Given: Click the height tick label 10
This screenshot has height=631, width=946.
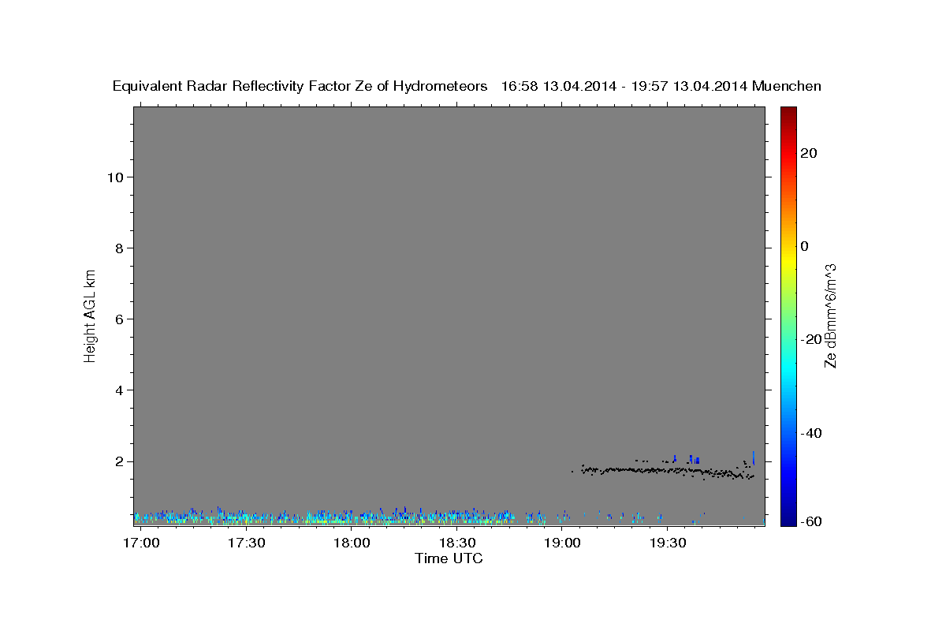Looking at the screenshot, I should [x=114, y=177].
